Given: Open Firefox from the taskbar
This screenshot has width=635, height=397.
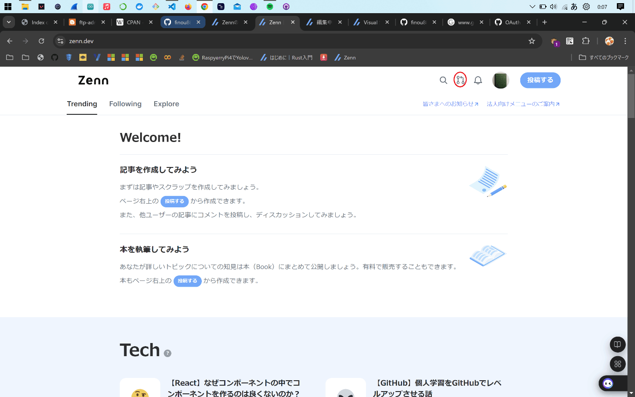Looking at the screenshot, I should [x=188, y=6].
